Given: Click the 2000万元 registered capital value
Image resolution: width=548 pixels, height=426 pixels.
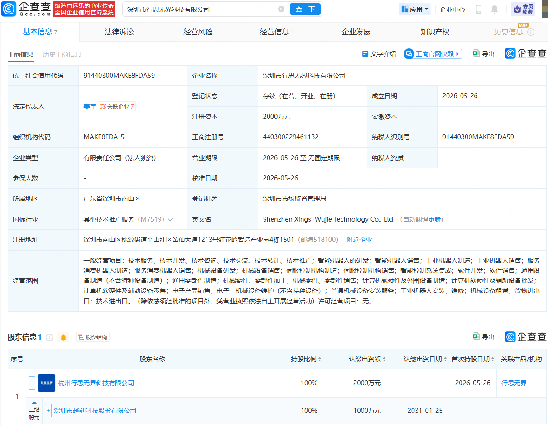Looking at the screenshot, I should (x=277, y=117).
